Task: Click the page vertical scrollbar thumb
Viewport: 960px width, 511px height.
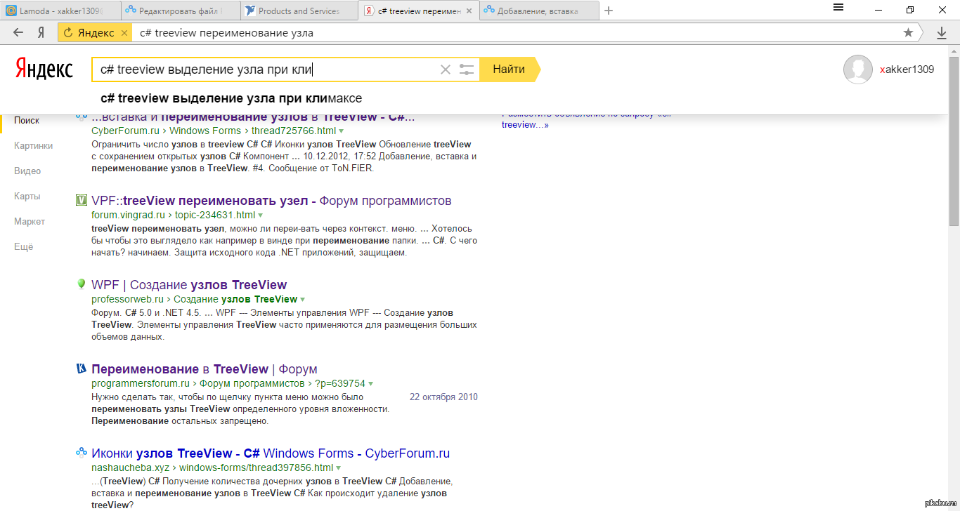Action: click(954, 140)
